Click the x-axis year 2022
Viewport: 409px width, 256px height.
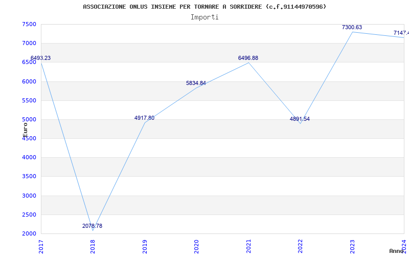[x=300, y=246]
